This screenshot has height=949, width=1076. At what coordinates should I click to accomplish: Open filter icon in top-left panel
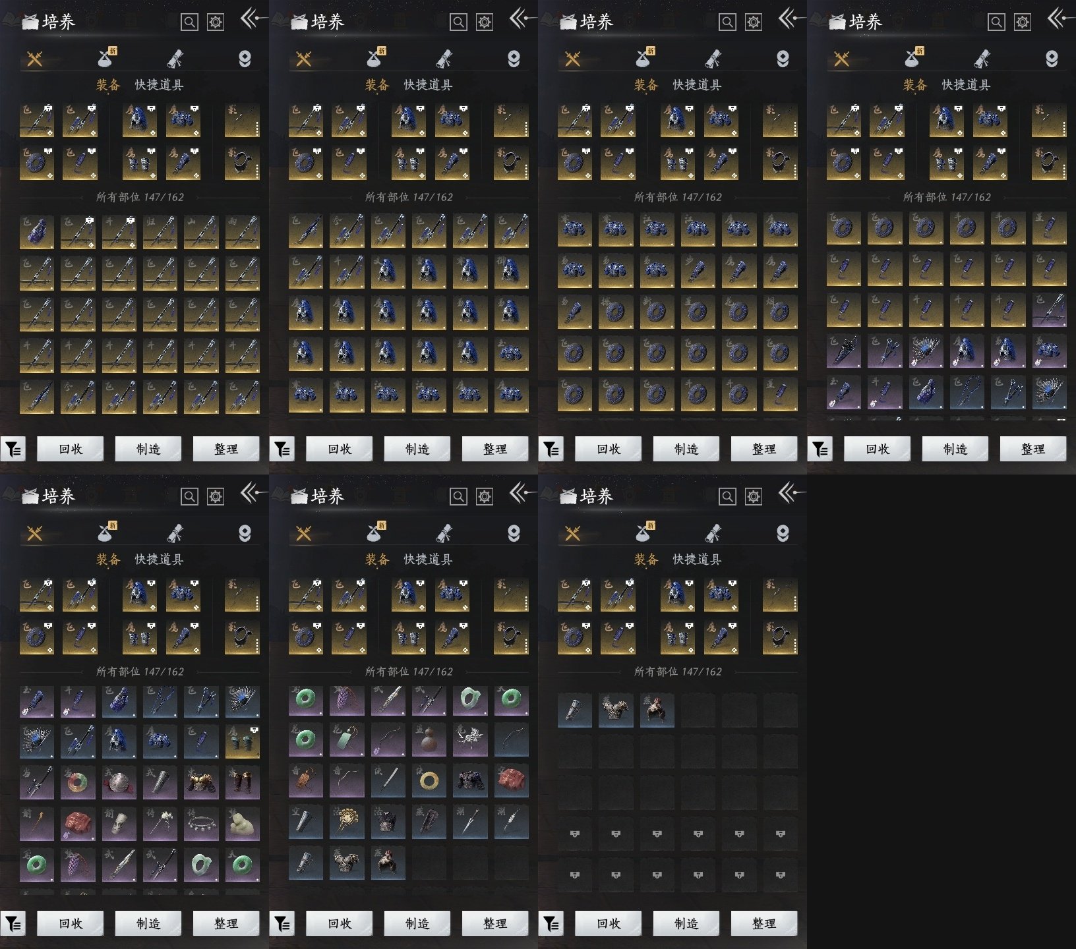[x=13, y=449]
